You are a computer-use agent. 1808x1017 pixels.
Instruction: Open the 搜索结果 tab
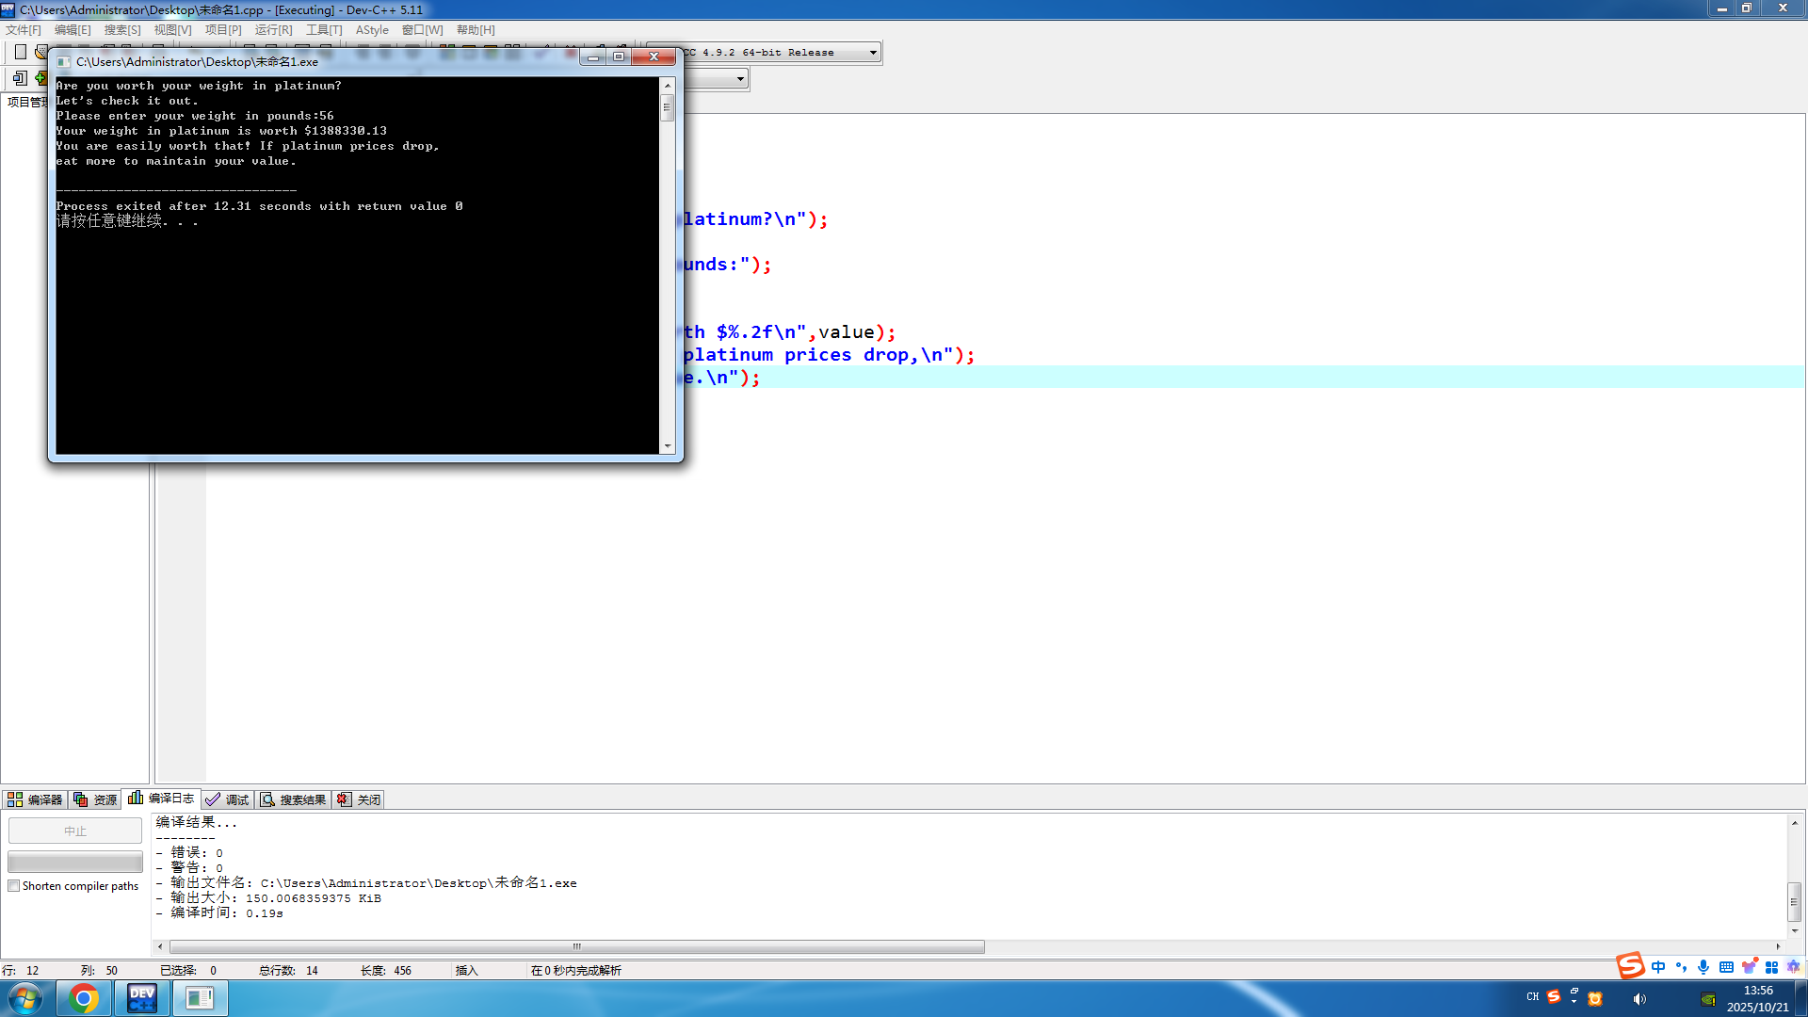click(294, 799)
